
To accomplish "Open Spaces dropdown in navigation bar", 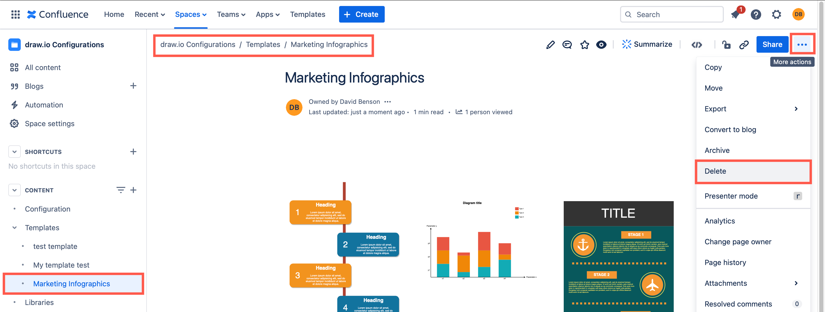I will tap(190, 14).
